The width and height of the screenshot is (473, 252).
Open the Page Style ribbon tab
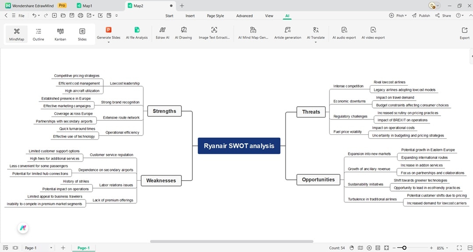pos(215,16)
